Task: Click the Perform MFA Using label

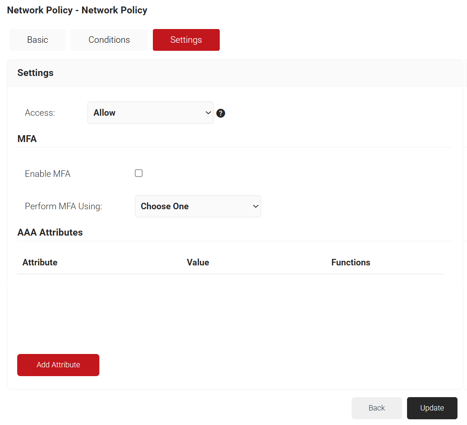Action: pos(63,206)
